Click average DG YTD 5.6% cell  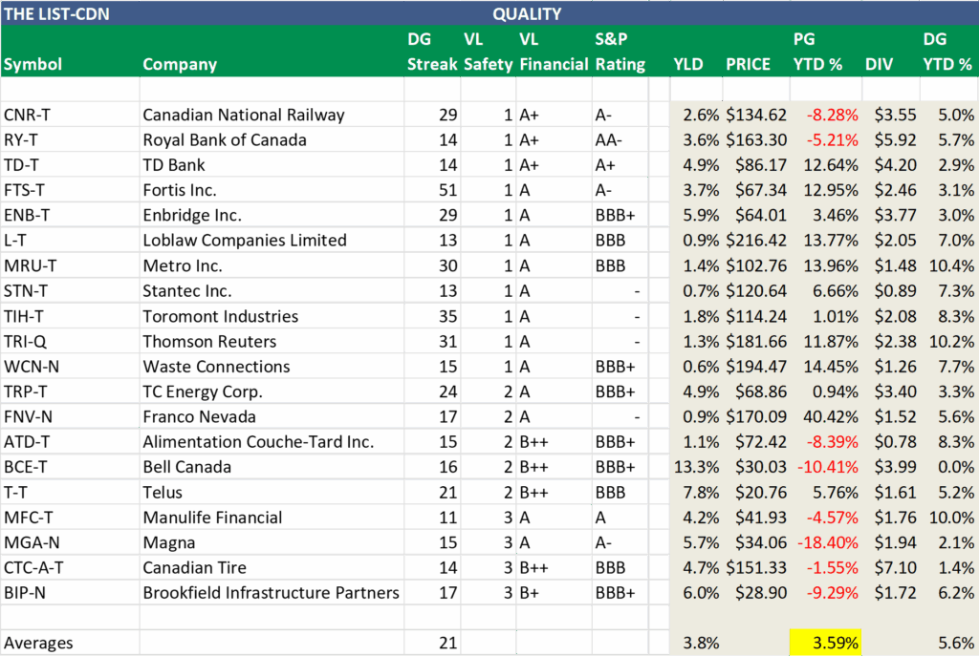click(x=949, y=643)
